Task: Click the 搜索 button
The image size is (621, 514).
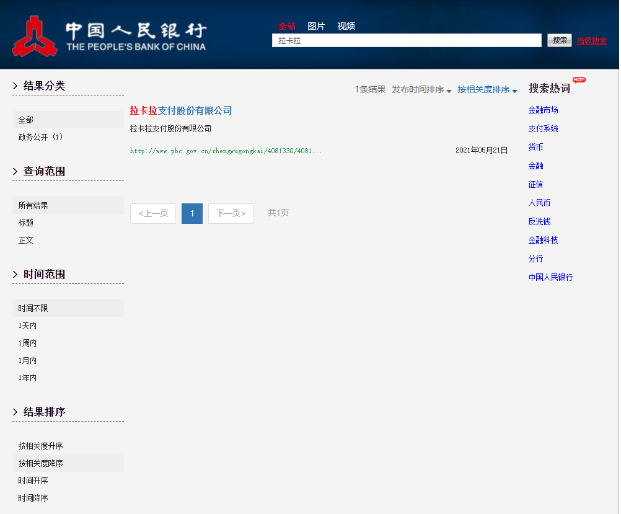Action: click(560, 40)
